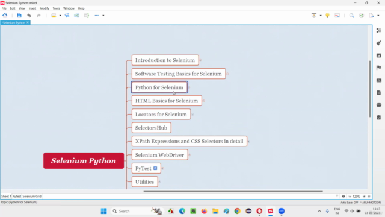Click the Gantt chart icon

click(337, 16)
